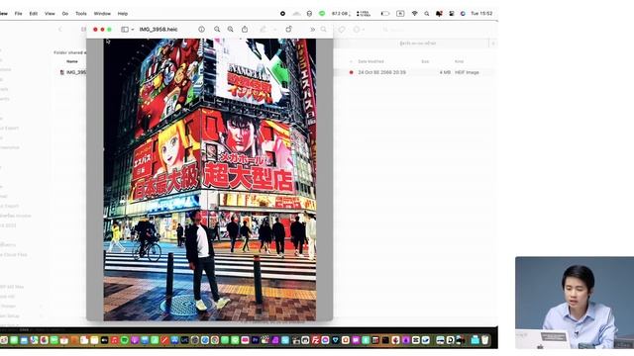Click the HEIF Image kind cell in Finder
This screenshot has height=356, width=634.
(467, 72)
